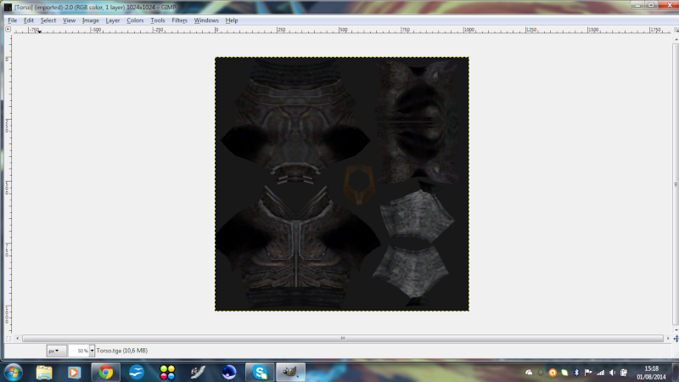
Task: Open the Image menu
Action: click(x=91, y=20)
